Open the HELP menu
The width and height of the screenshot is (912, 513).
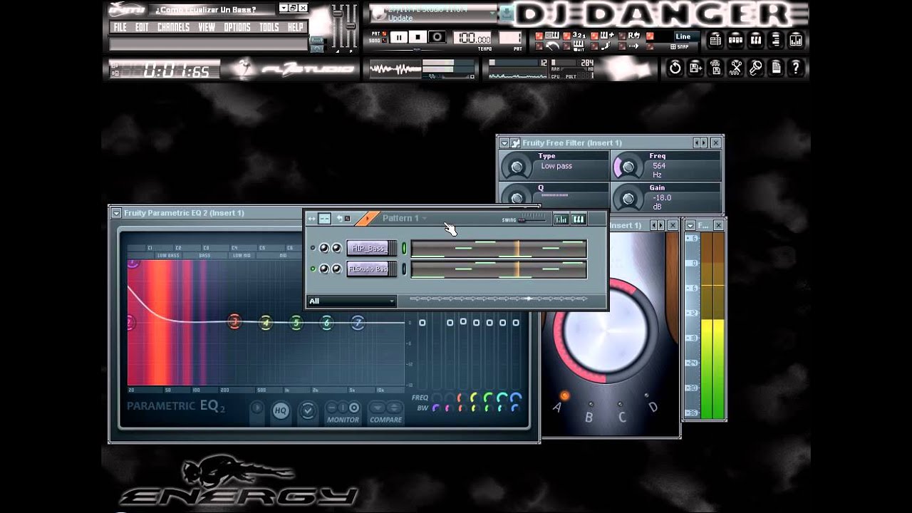click(x=295, y=27)
